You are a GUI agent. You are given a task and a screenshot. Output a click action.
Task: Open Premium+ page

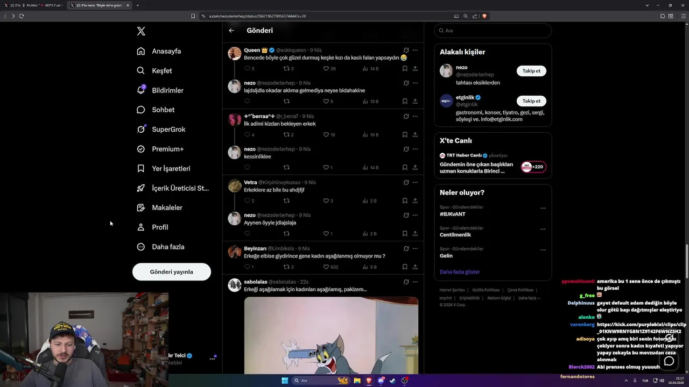[x=160, y=149]
